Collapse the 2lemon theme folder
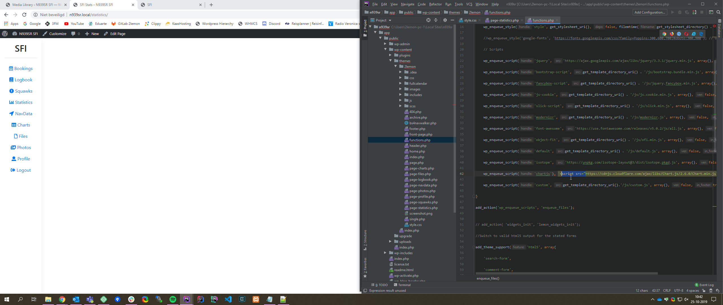 tap(395, 67)
